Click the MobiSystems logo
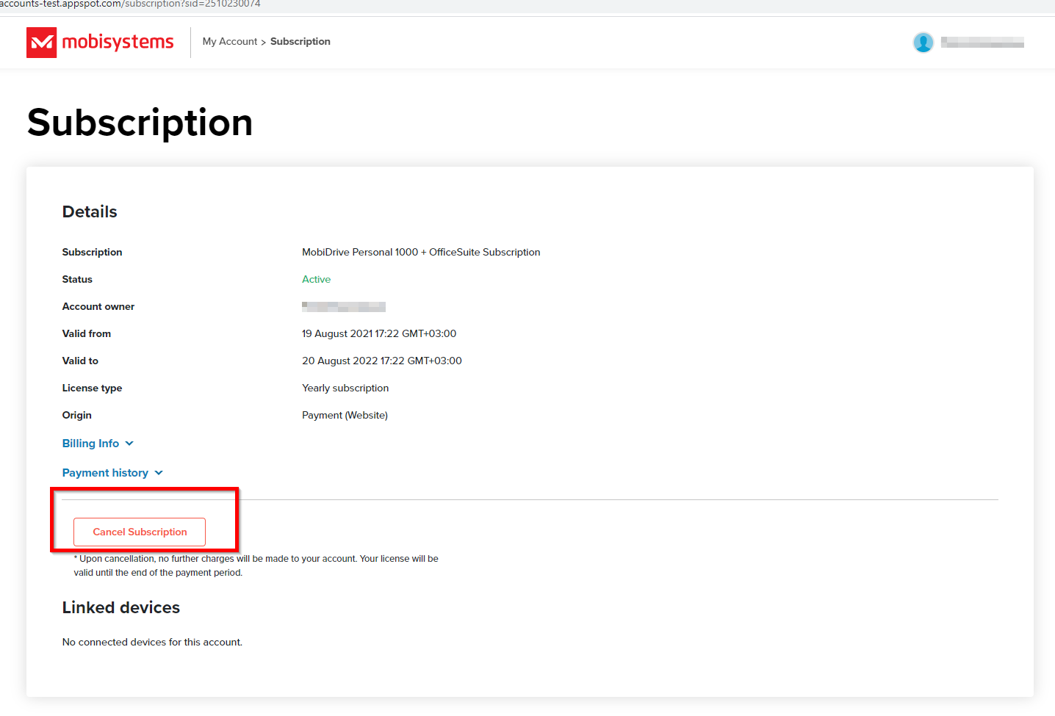The height and width of the screenshot is (716, 1055). (100, 43)
